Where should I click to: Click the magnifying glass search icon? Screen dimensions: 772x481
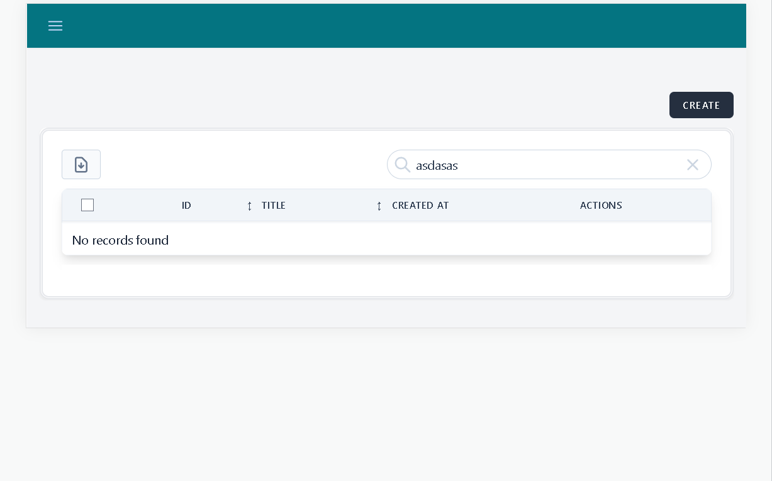(403, 165)
